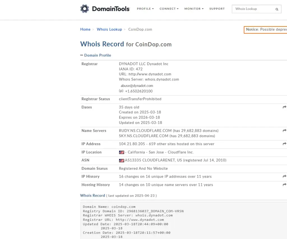Open the Profile dropdown menu

pyautogui.click(x=145, y=9)
